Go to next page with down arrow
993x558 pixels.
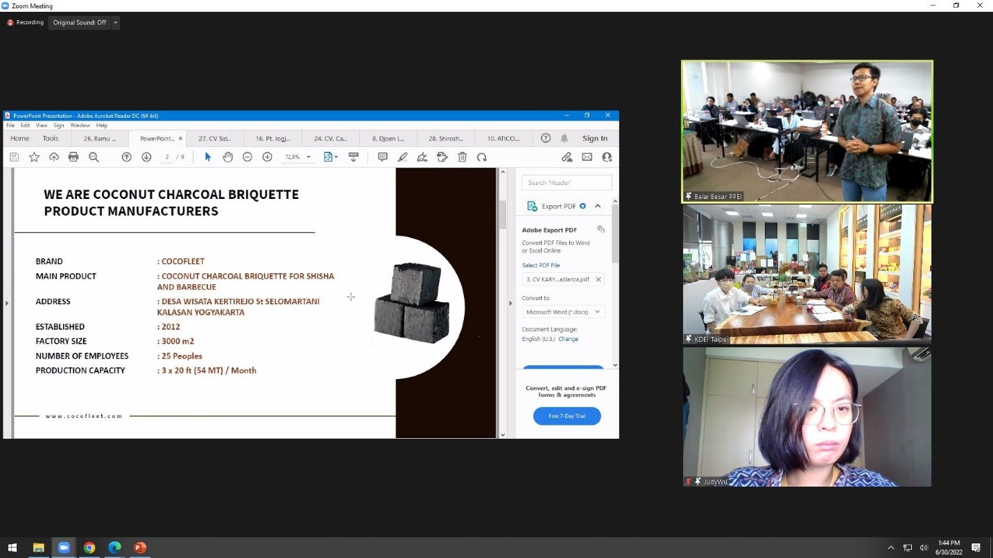point(146,157)
